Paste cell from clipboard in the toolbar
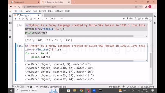The image size is (165, 93). [x=31, y=19]
